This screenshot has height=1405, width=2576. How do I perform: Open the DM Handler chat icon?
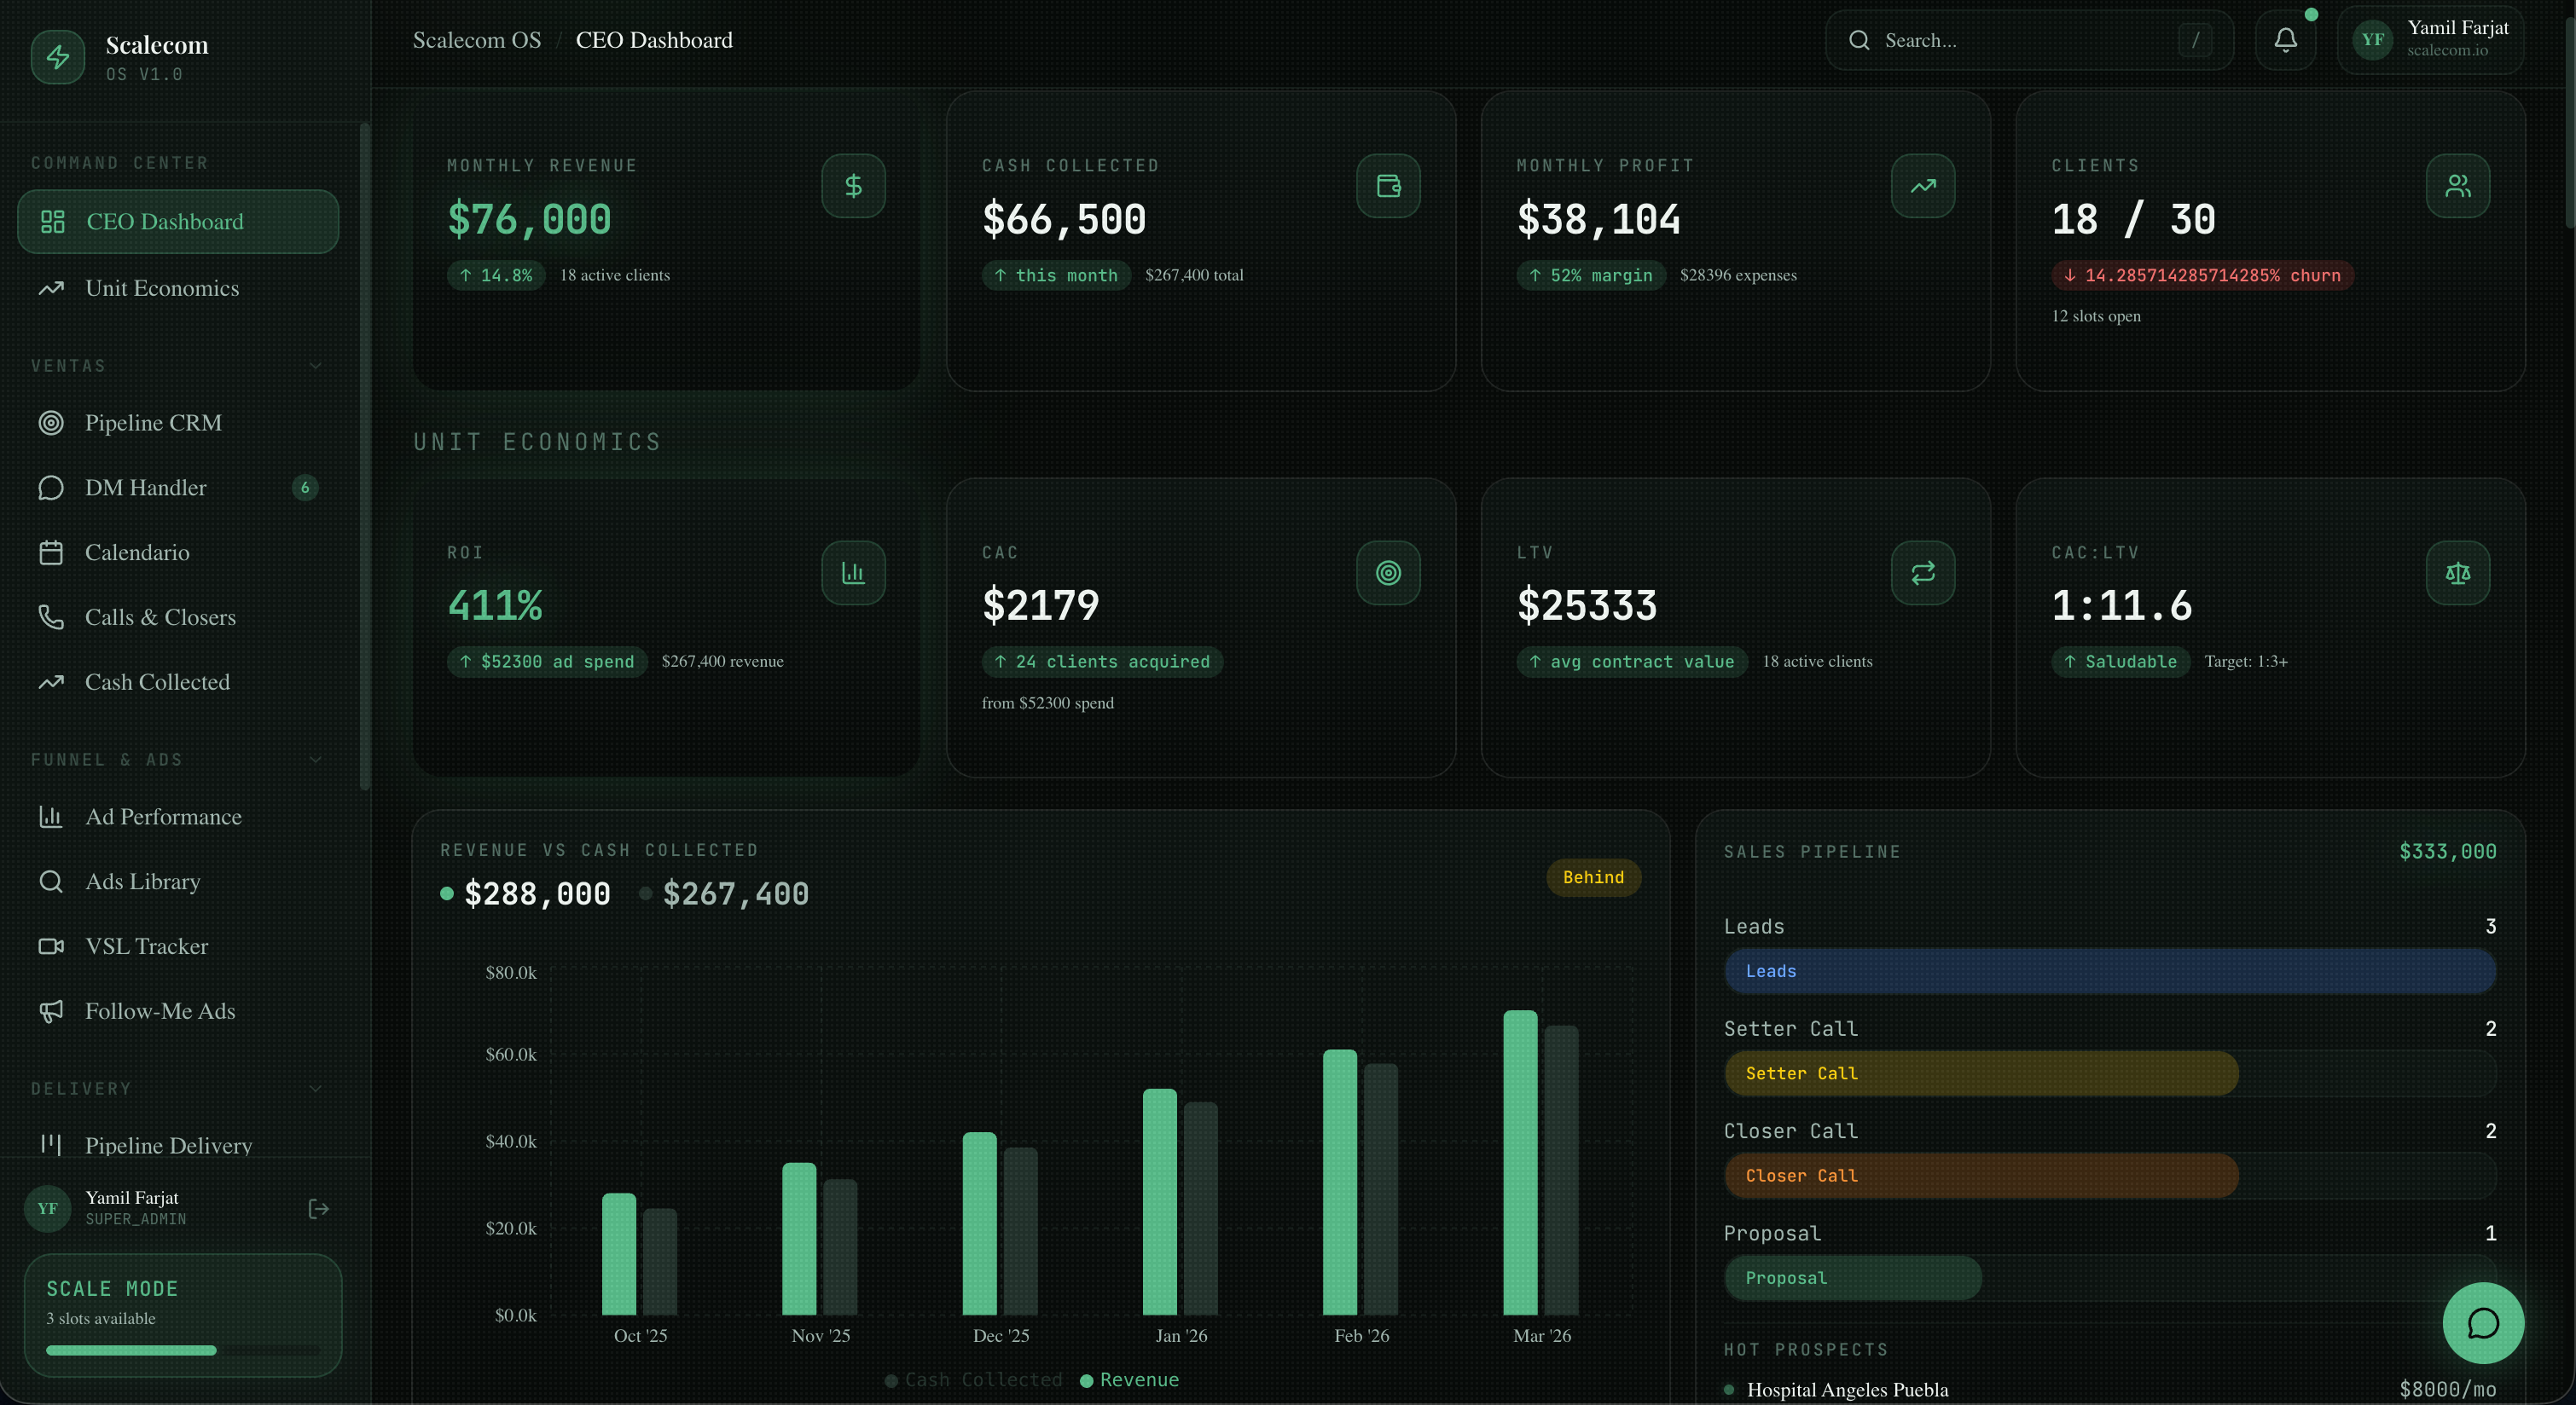point(52,488)
